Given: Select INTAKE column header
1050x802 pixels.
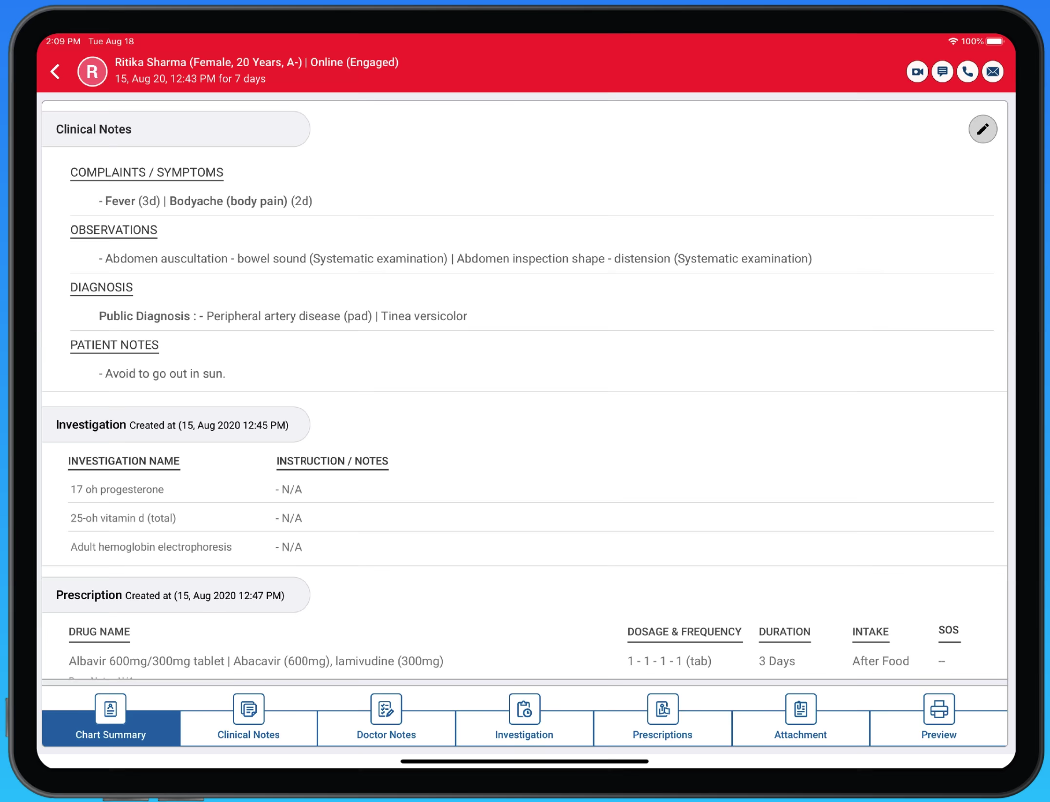Looking at the screenshot, I should 870,632.
